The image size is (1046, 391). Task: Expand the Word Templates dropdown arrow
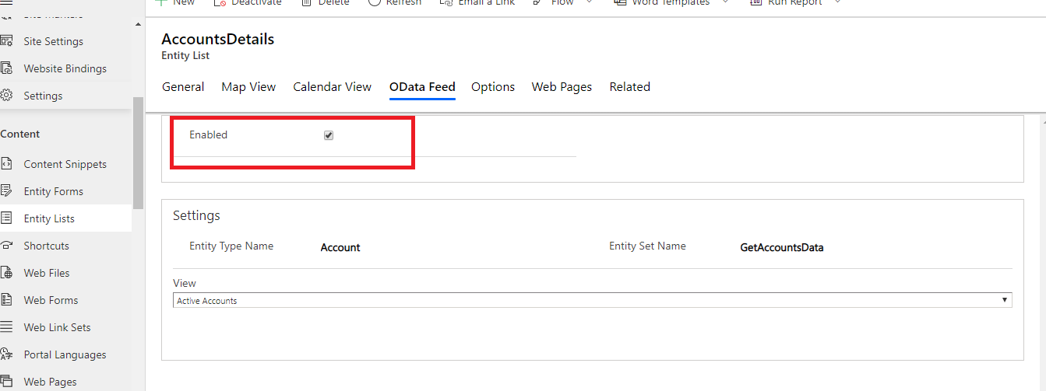(726, 3)
